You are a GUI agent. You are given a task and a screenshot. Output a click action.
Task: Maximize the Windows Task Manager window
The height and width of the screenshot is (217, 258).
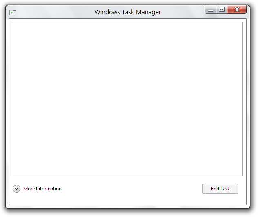(x=222, y=9)
